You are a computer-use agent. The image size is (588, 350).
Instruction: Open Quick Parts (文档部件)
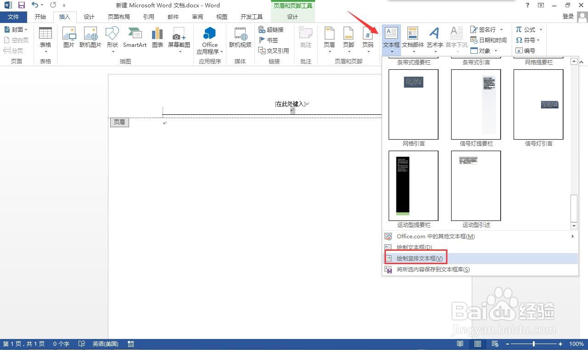pos(413,40)
